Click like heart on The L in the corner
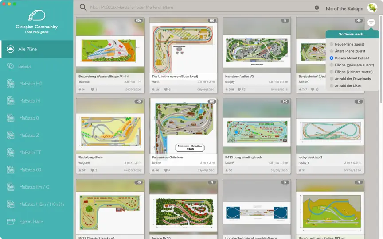The width and height of the screenshot is (383, 239). click(166, 89)
